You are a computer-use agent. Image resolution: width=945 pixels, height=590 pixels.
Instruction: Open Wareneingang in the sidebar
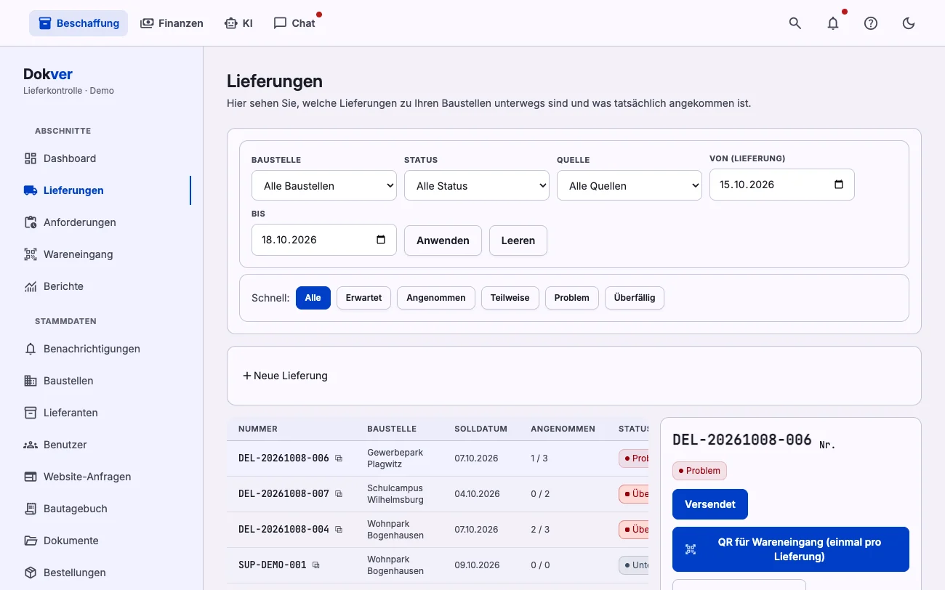(102, 254)
